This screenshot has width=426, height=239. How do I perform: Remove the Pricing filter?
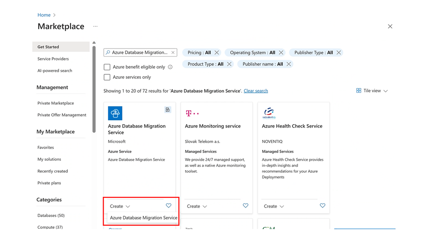click(x=217, y=53)
